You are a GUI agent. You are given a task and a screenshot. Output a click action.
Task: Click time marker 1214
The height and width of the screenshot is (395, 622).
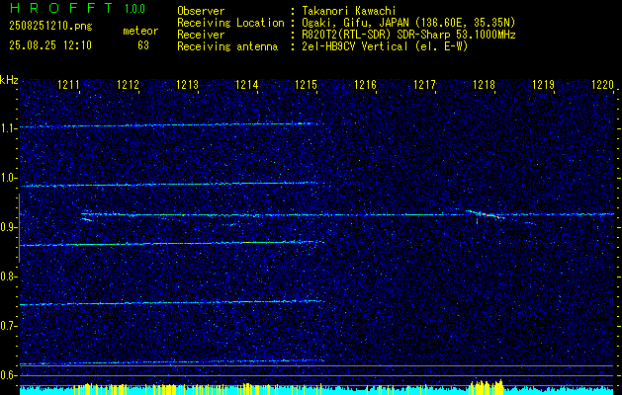click(x=247, y=84)
